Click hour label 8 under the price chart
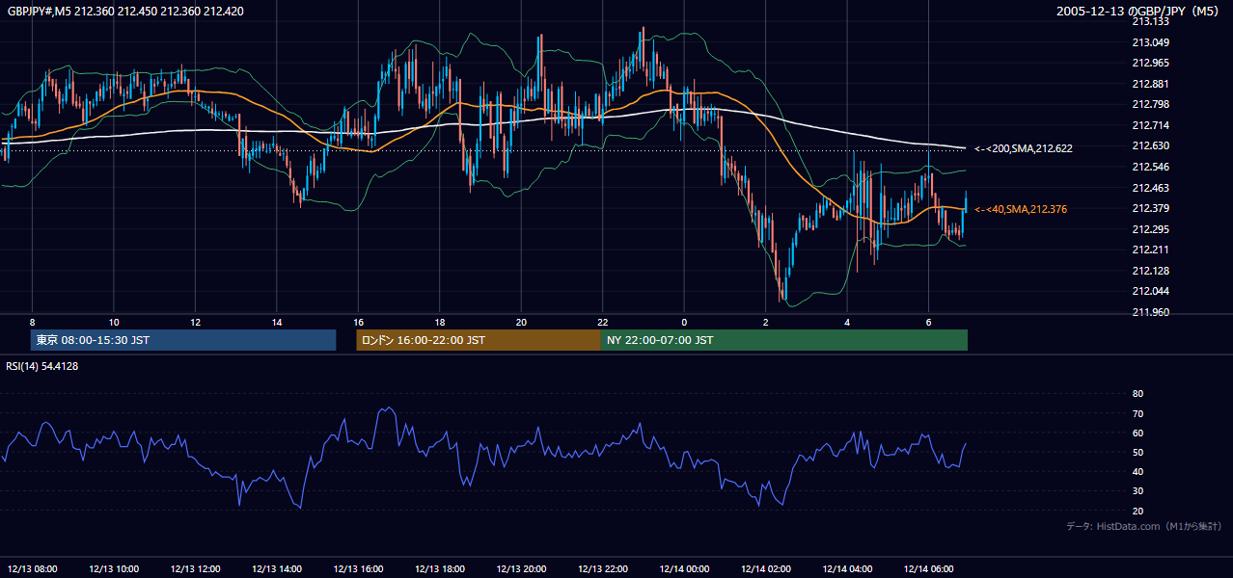 click(x=33, y=322)
